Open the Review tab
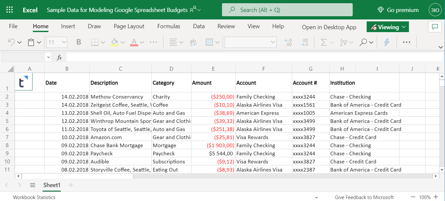 pos(226,26)
